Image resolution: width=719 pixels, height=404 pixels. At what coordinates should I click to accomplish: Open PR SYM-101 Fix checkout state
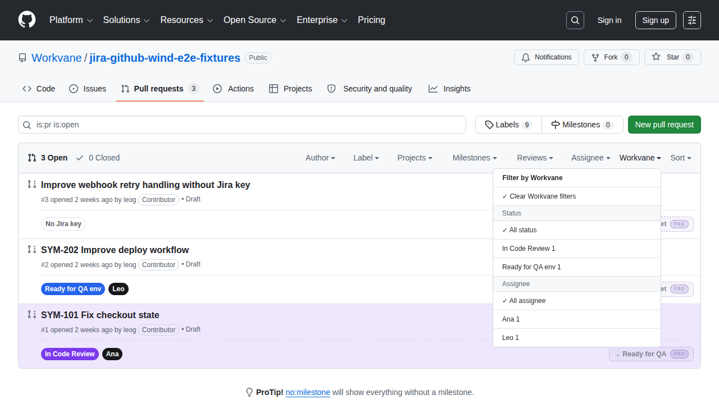(x=100, y=315)
